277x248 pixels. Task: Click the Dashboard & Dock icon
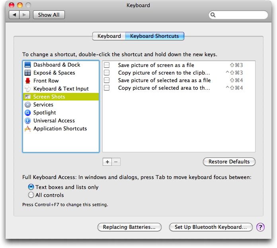27,65
